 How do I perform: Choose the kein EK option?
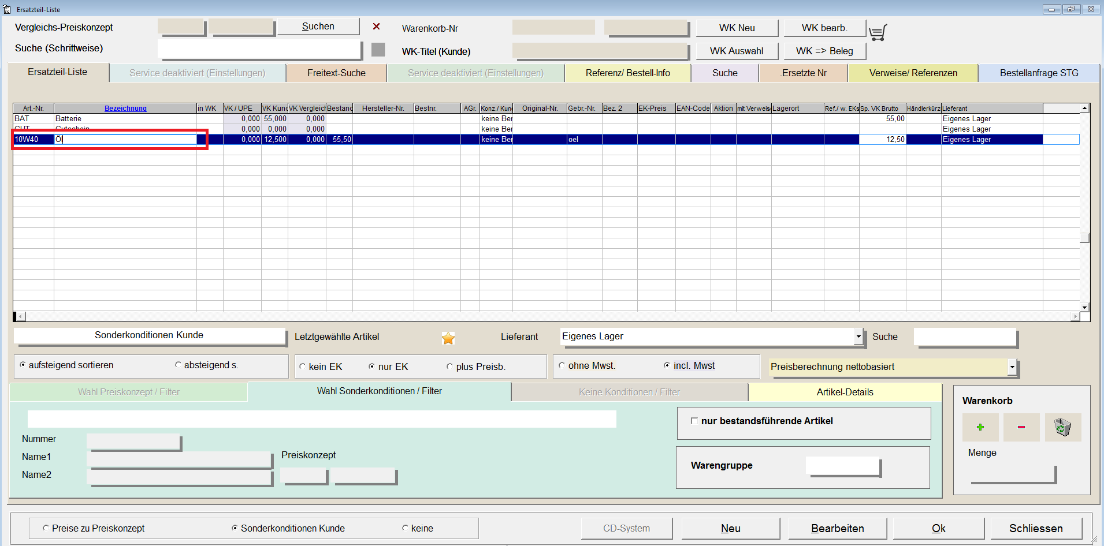(302, 367)
